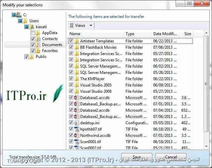Uncheck the Documents tree checkbox
212x168 pixels.
point(33,45)
